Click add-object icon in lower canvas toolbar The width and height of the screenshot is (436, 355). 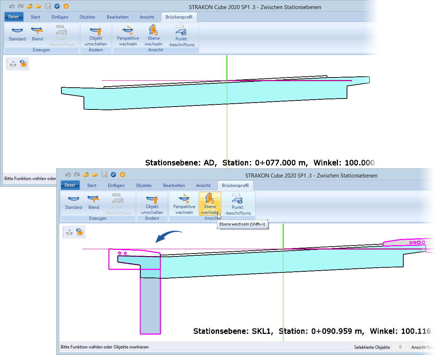69,232
